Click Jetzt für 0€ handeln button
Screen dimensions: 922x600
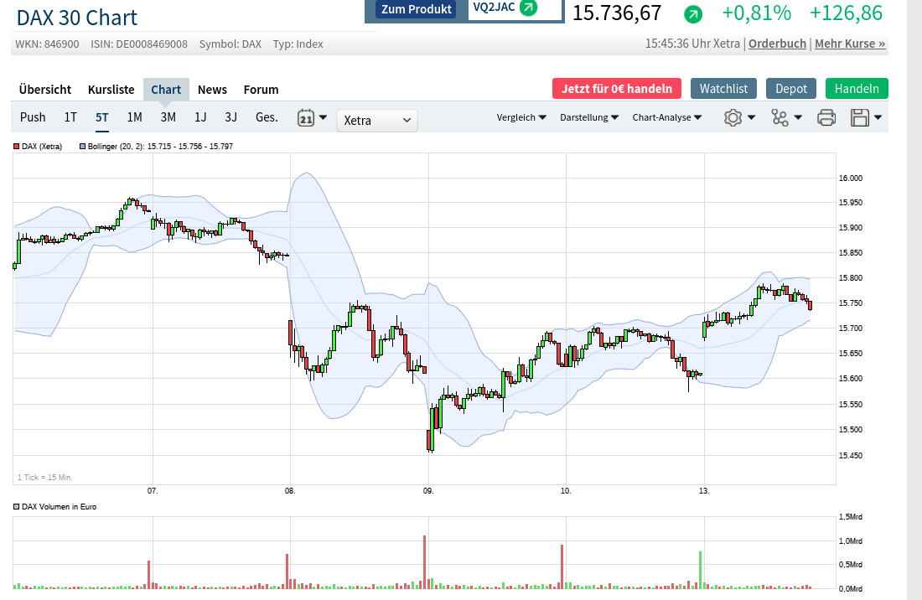click(x=616, y=89)
